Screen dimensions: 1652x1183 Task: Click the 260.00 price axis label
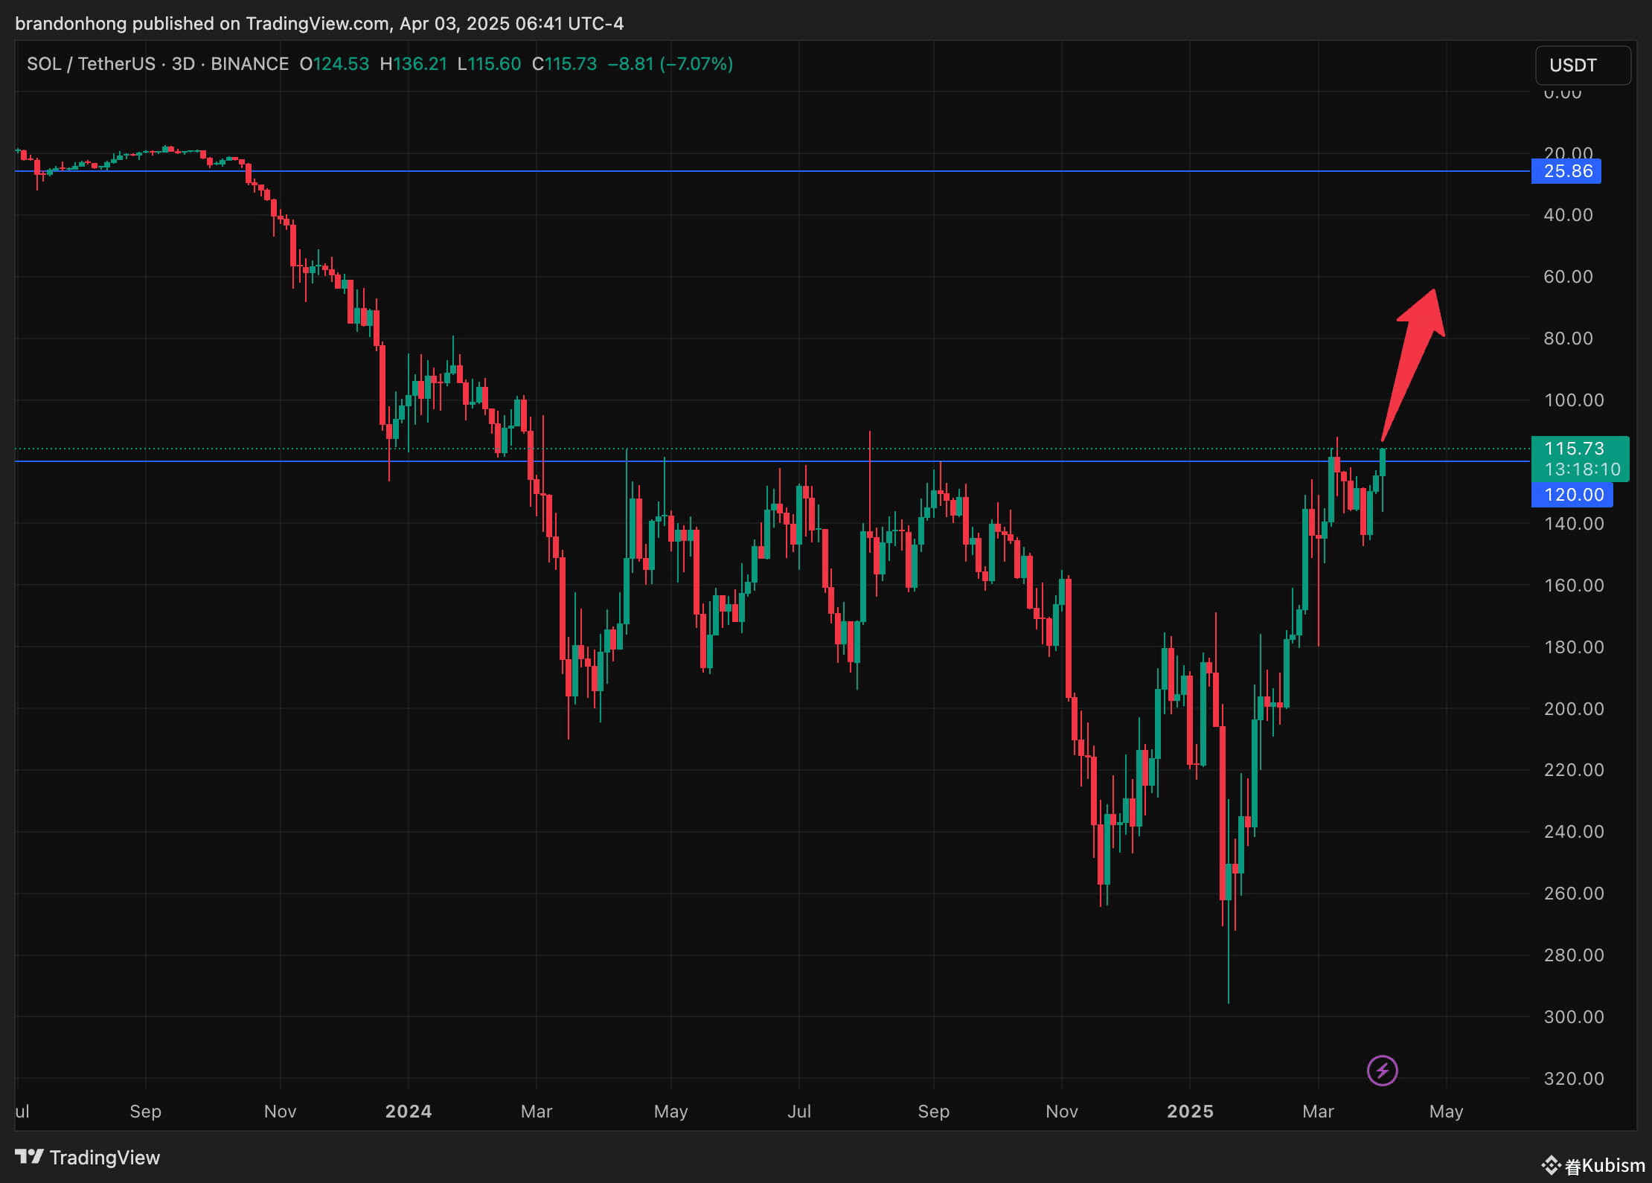click(1574, 894)
